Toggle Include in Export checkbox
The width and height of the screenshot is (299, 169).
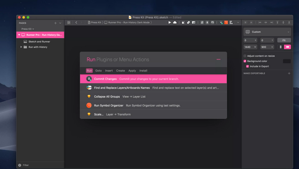pos(248,66)
